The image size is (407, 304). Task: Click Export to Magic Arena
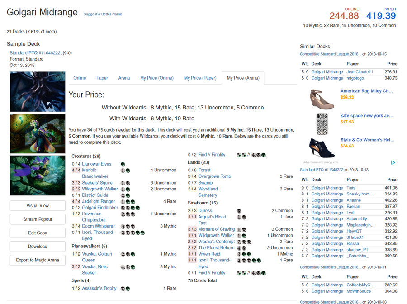(x=38, y=260)
